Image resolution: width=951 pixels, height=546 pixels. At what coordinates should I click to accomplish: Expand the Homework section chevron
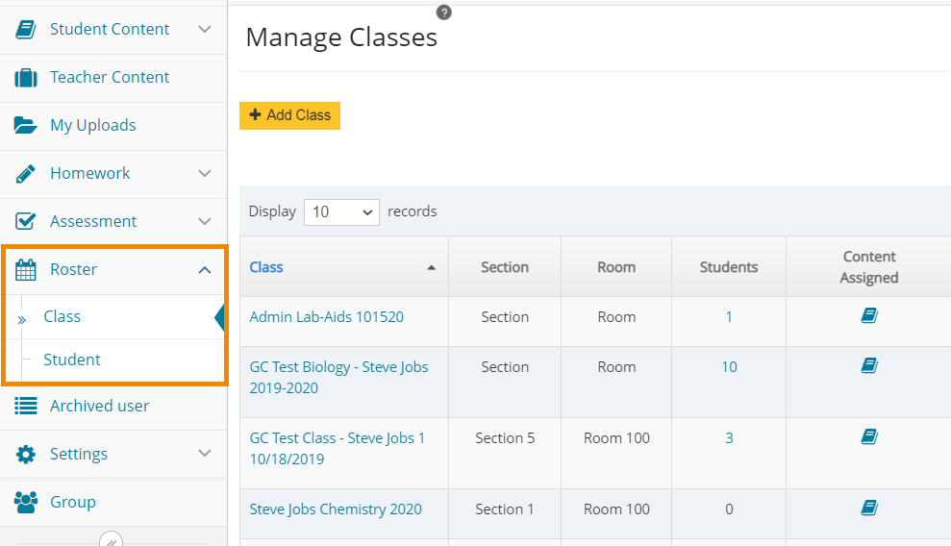tap(204, 173)
